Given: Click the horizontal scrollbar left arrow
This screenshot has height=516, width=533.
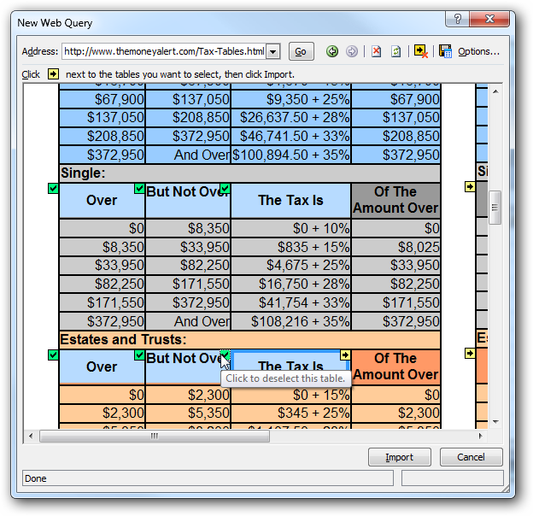Looking at the screenshot, I should tap(31, 436).
